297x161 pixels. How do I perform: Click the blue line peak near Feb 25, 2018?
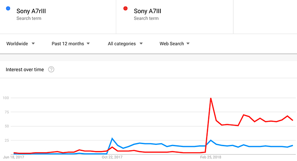coord(210,140)
